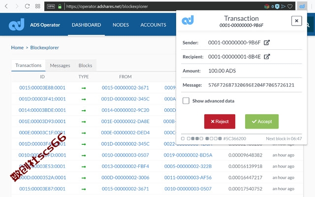Screen dimensions: 315x197
Task: Open sender account 0013-00000002-FBF4
Action: click(x=125, y=166)
